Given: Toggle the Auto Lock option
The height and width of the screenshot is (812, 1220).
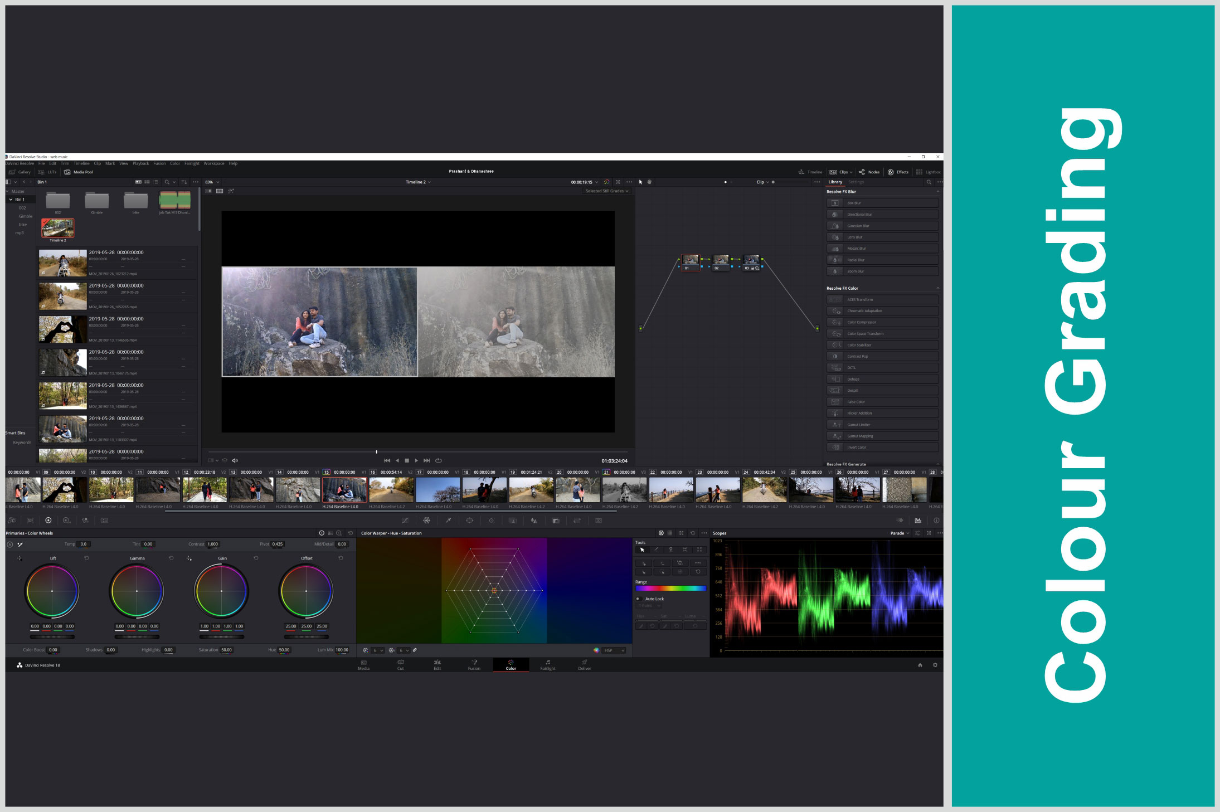Looking at the screenshot, I should 639,599.
